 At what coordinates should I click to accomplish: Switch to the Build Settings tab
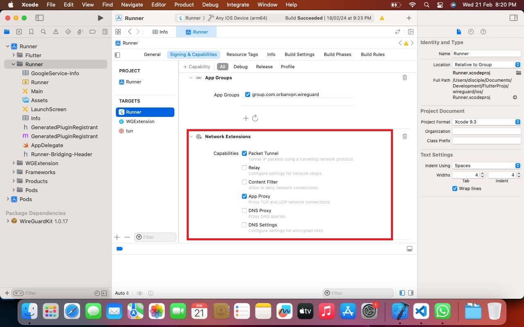(x=299, y=54)
